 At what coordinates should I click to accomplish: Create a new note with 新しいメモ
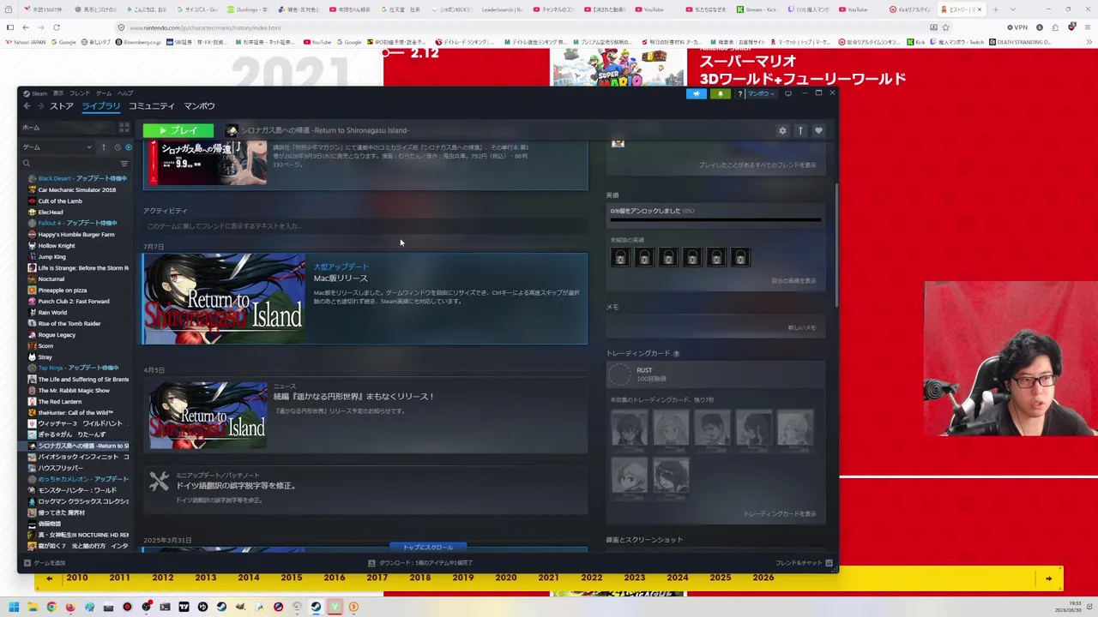[x=802, y=327]
